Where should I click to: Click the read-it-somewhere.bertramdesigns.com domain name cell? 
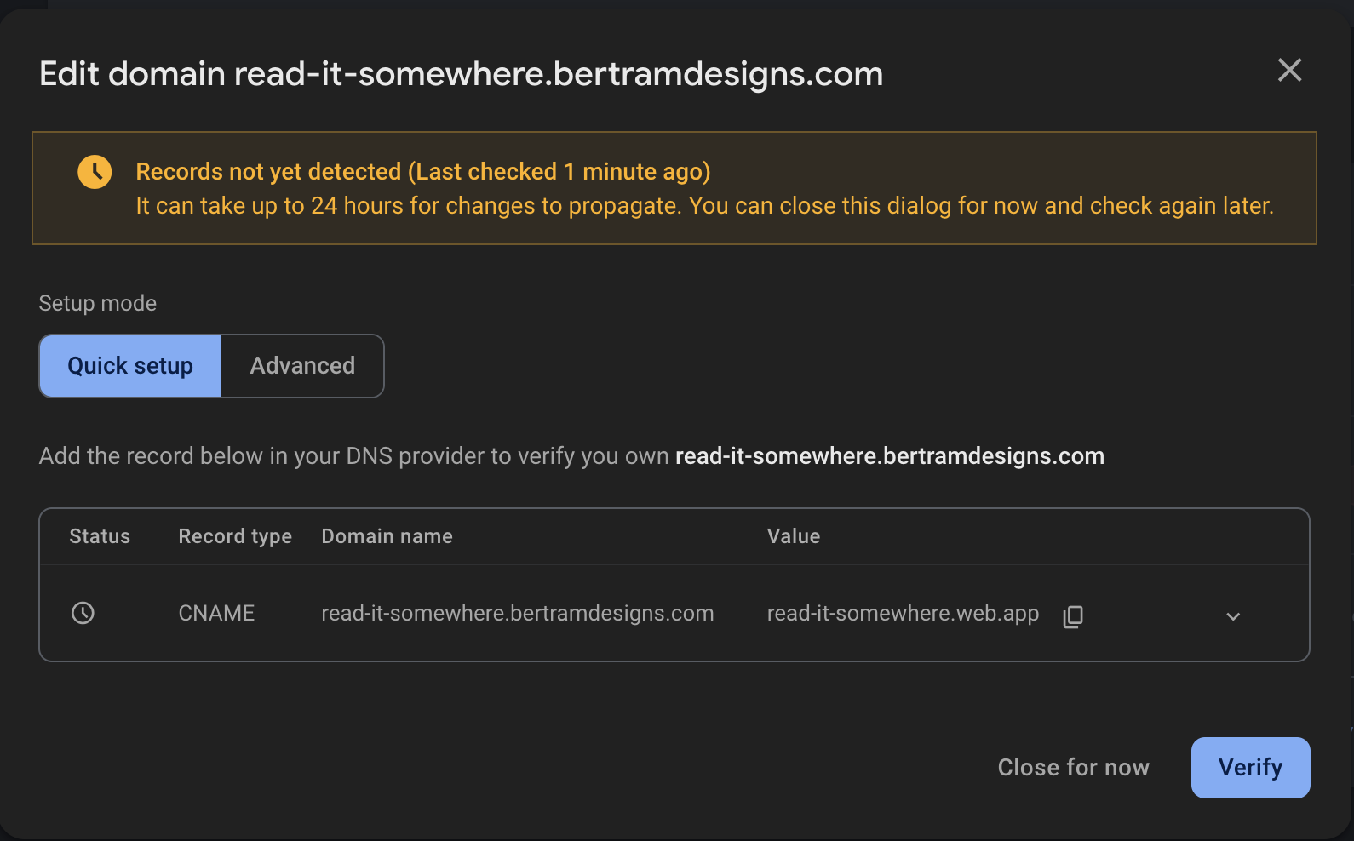point(517,613)
